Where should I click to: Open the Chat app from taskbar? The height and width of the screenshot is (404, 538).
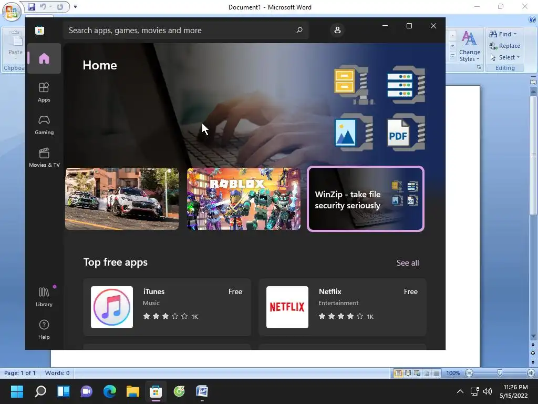(87, 391)
